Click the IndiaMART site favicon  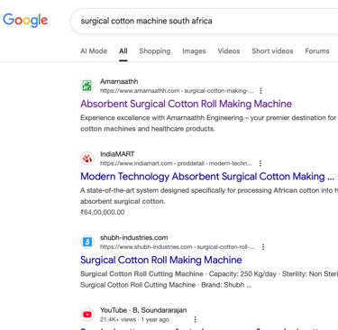(87, 159)
